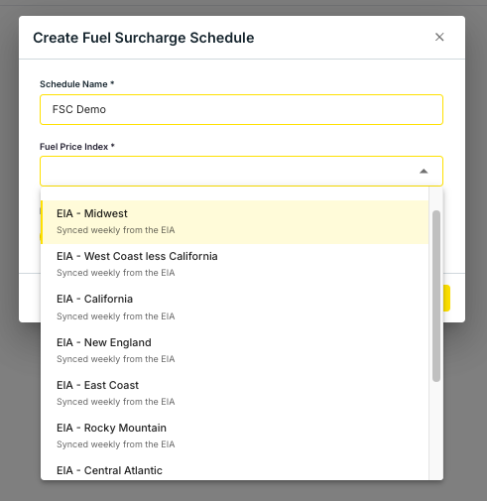Select EIA - Rocky Mountain option
Viewport: 487px width, 501px height.
pyautogui.click(x=234, y=437)
